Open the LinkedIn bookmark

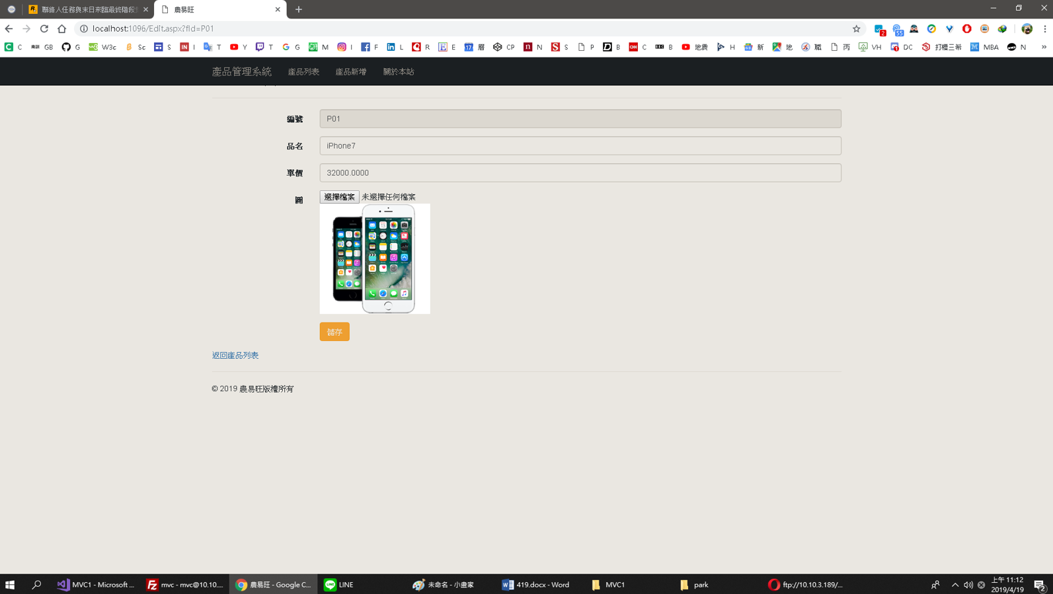[395, 47]
